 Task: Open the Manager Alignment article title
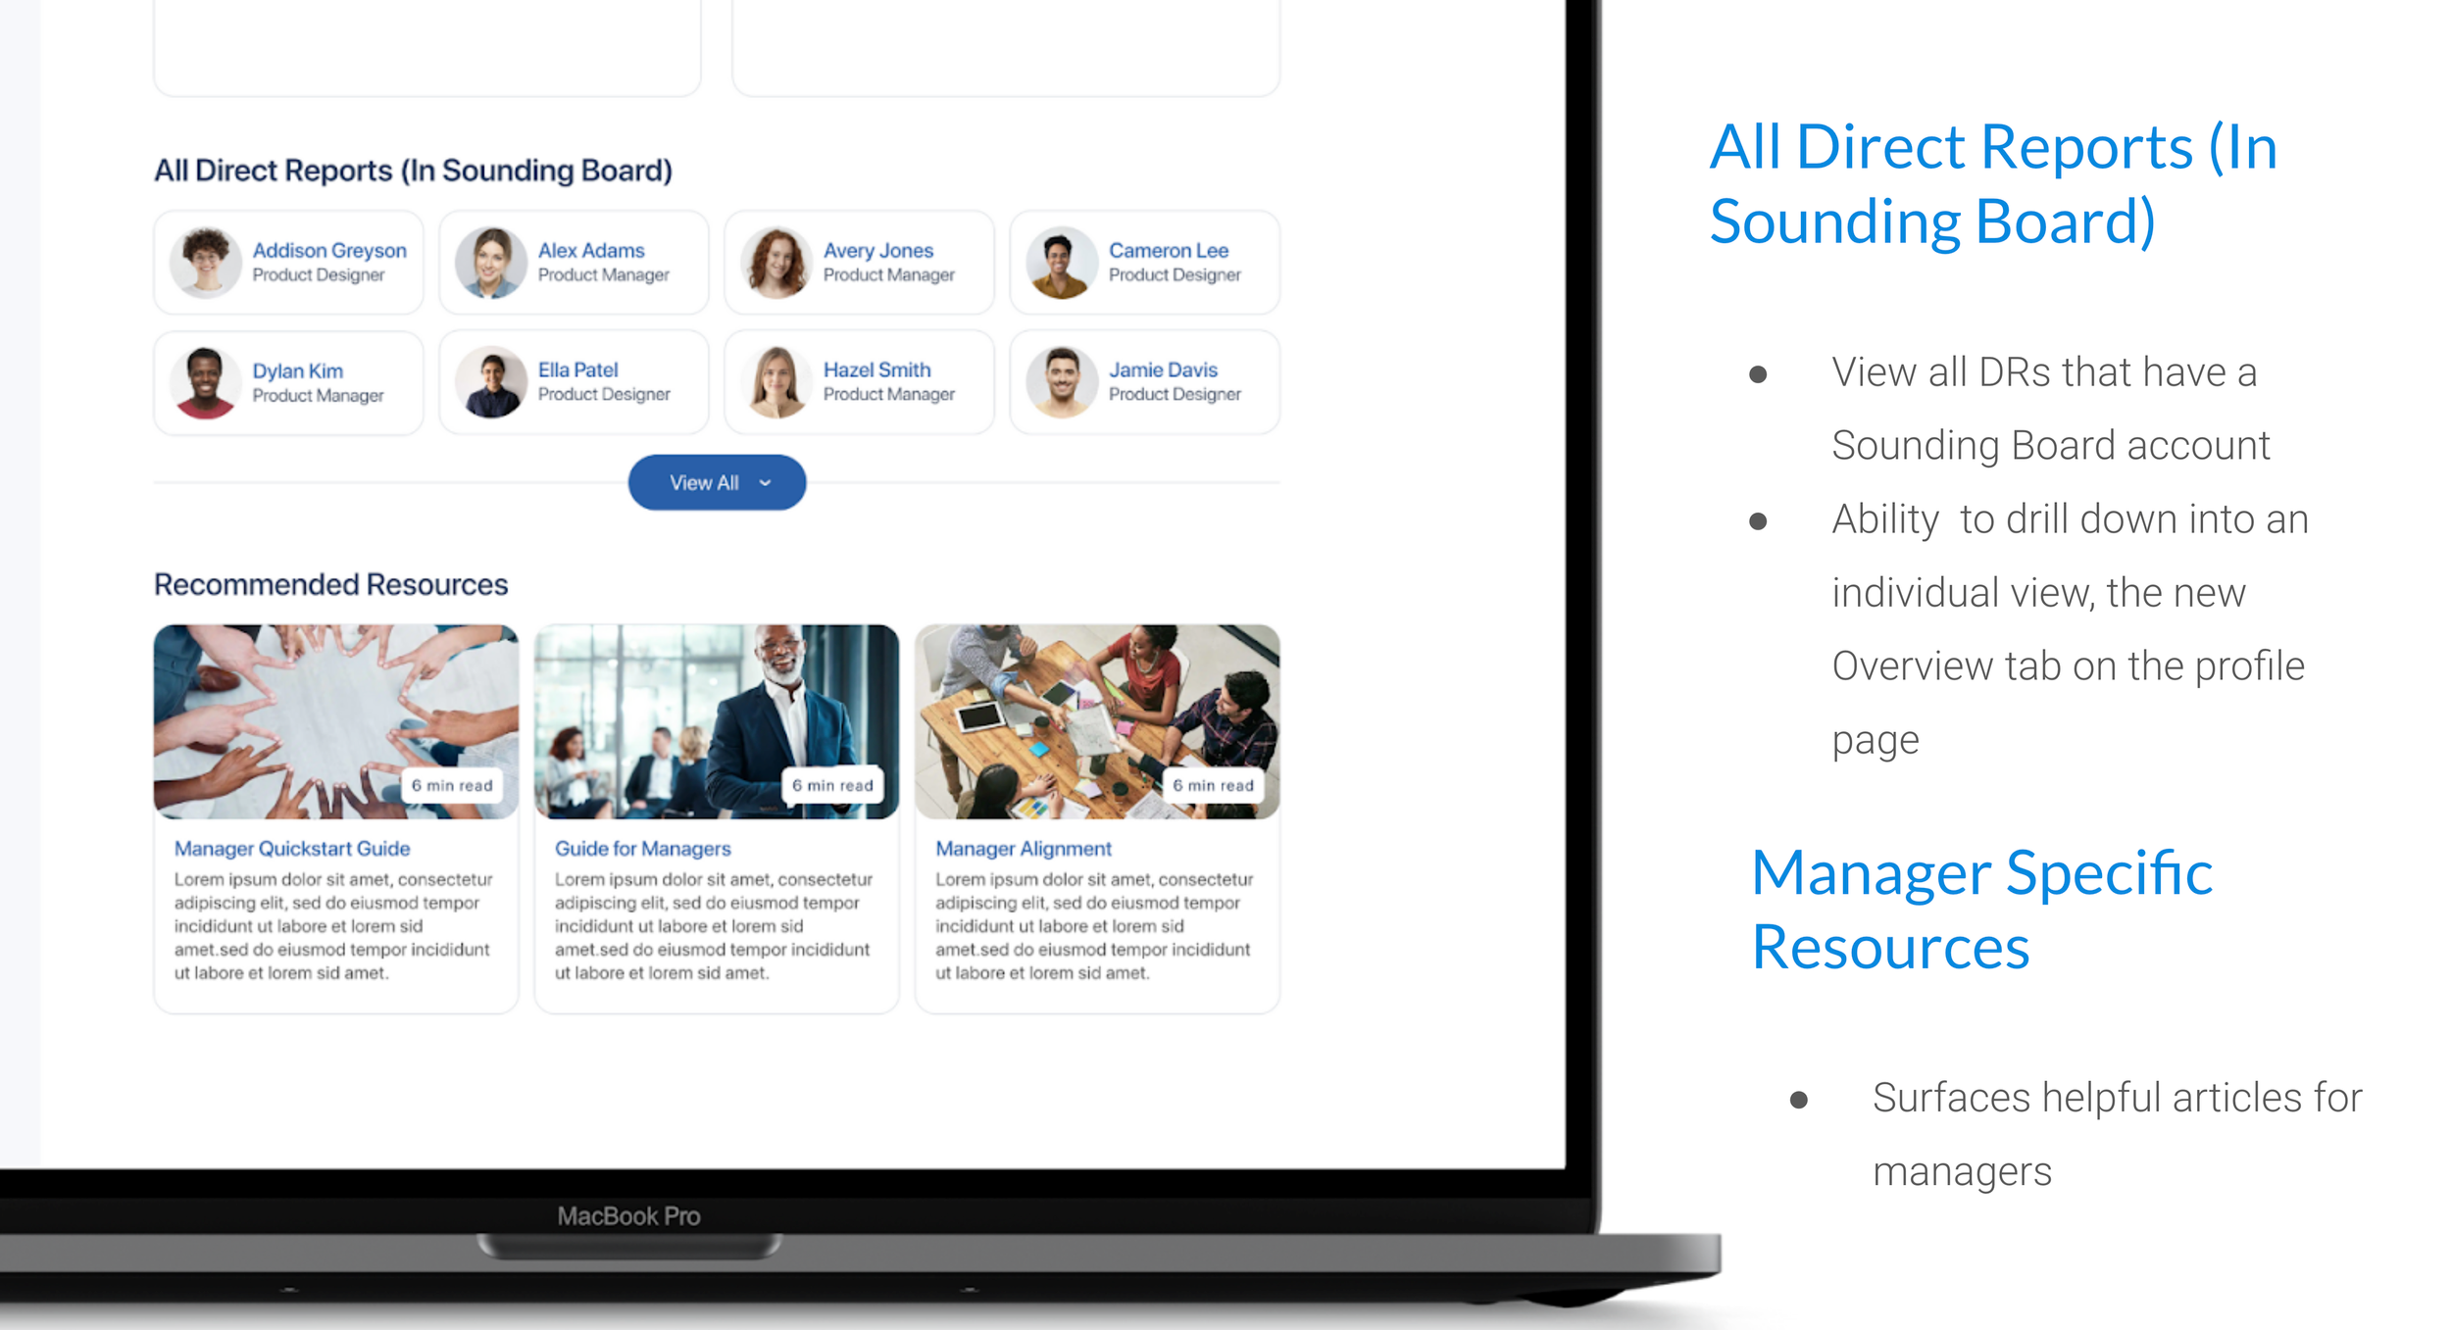tap(1023, 849)
